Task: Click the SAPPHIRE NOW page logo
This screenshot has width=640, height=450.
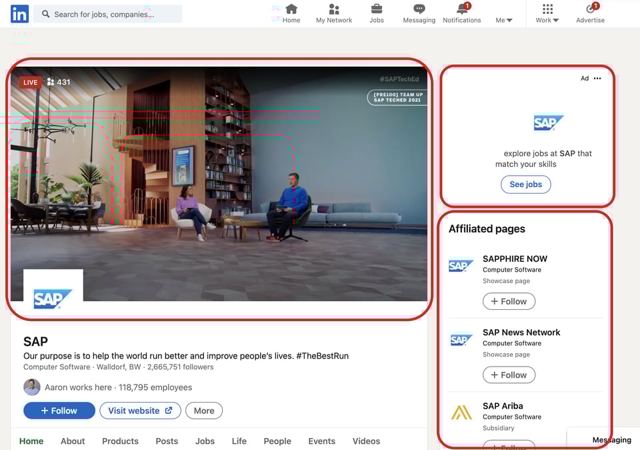Action: [461, 266]
